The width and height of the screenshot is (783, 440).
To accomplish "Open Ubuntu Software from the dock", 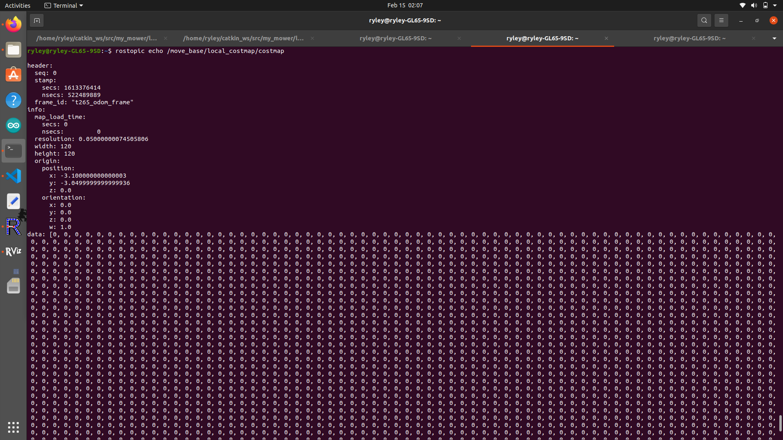I will 13,75.
